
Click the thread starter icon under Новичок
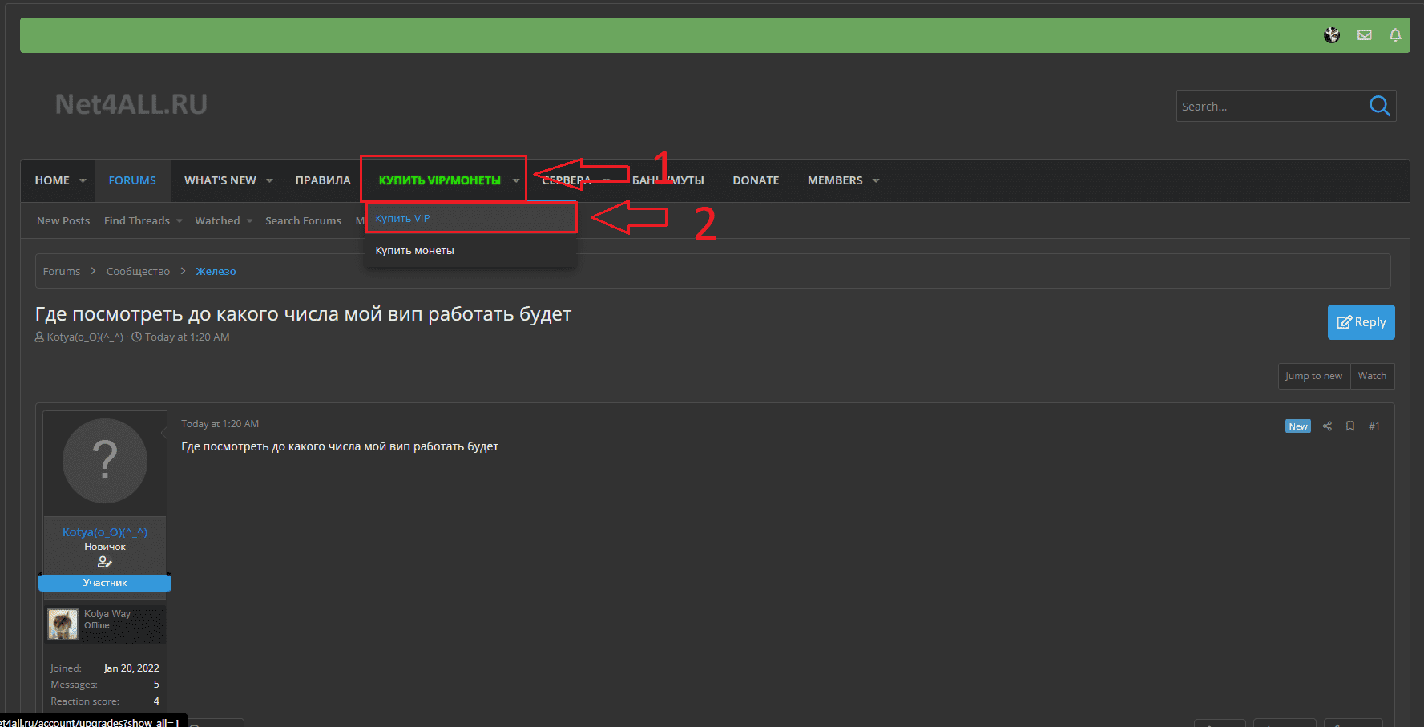104,562
